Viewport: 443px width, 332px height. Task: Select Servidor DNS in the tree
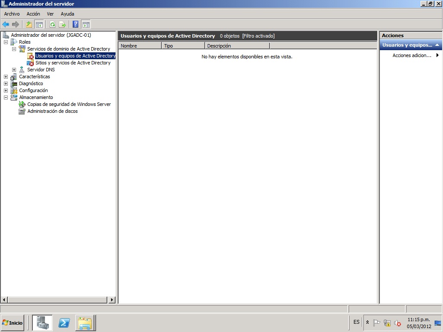tap(41, 70)
